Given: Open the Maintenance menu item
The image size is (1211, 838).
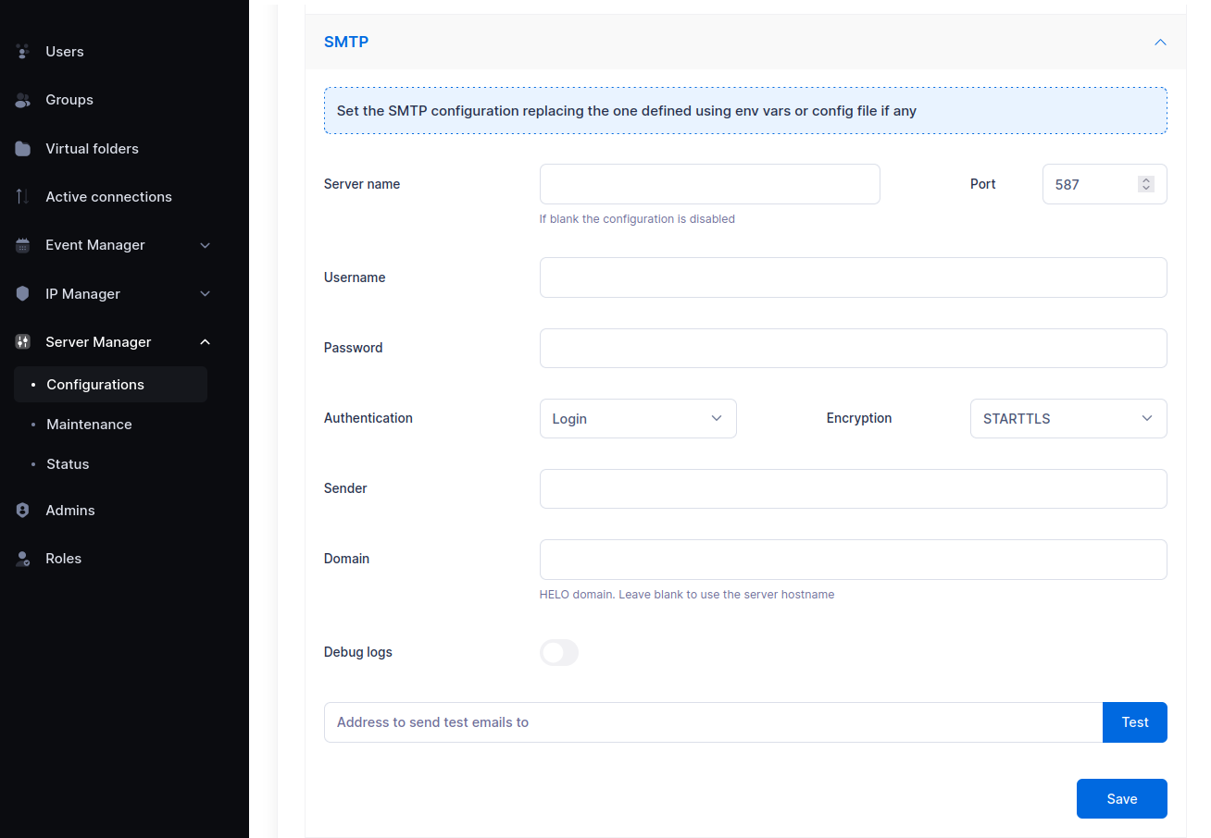Looking at the screenshot, I should tap(89, 425).
